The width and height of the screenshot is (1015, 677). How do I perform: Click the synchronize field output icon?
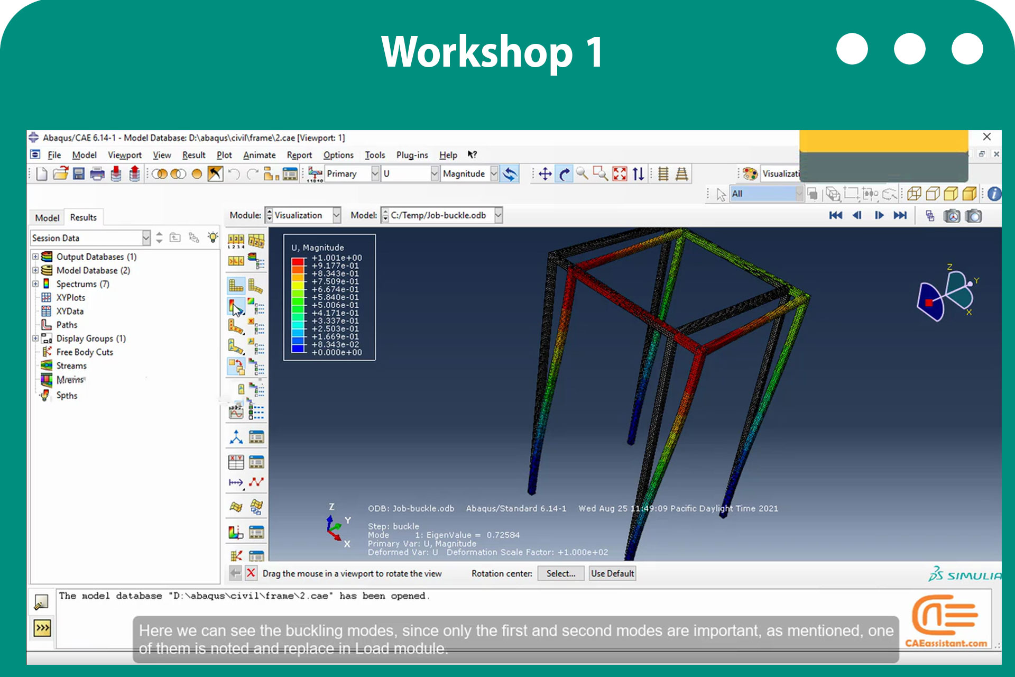(510, 174)
